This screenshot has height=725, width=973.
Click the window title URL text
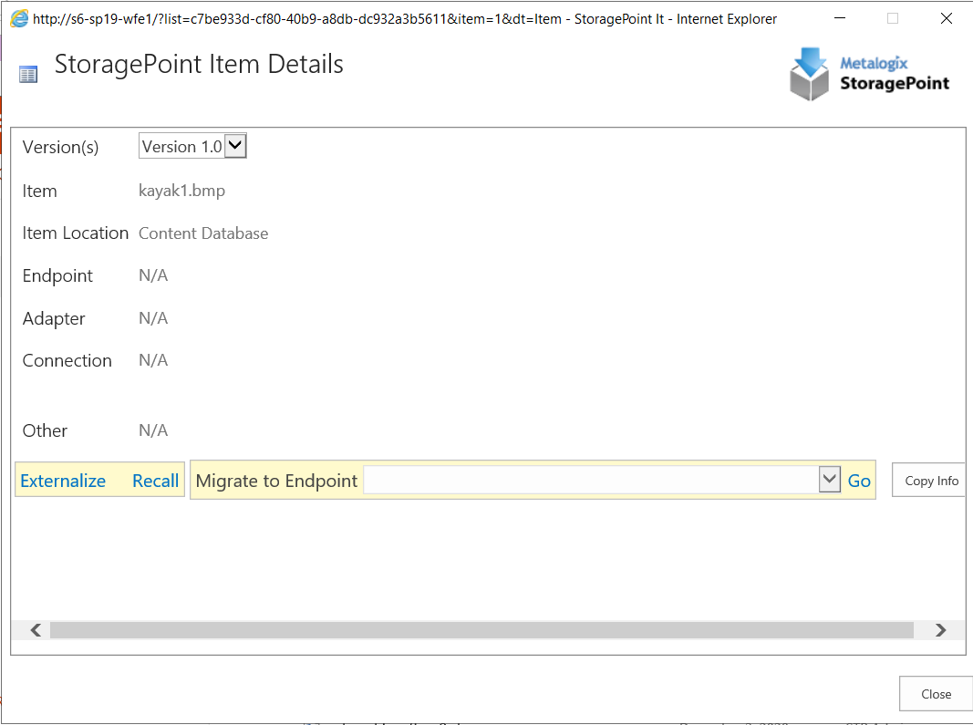coord(405,19)
